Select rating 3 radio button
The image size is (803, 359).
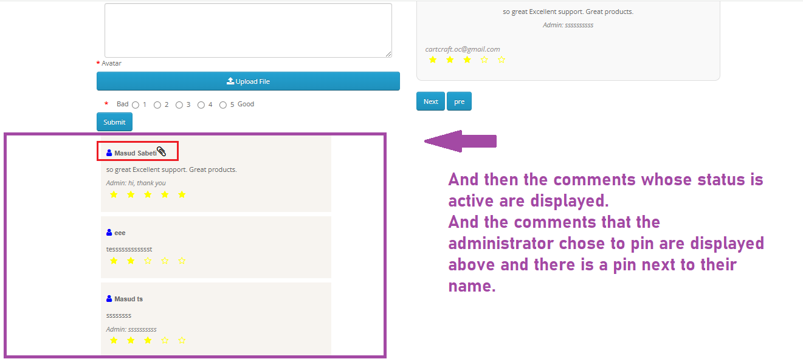pyautogui.click(x=179, y=105)
